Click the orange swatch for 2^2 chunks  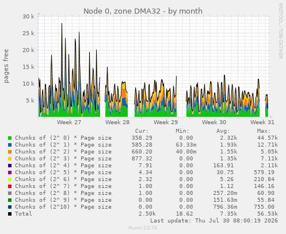(x=10, y=152)
